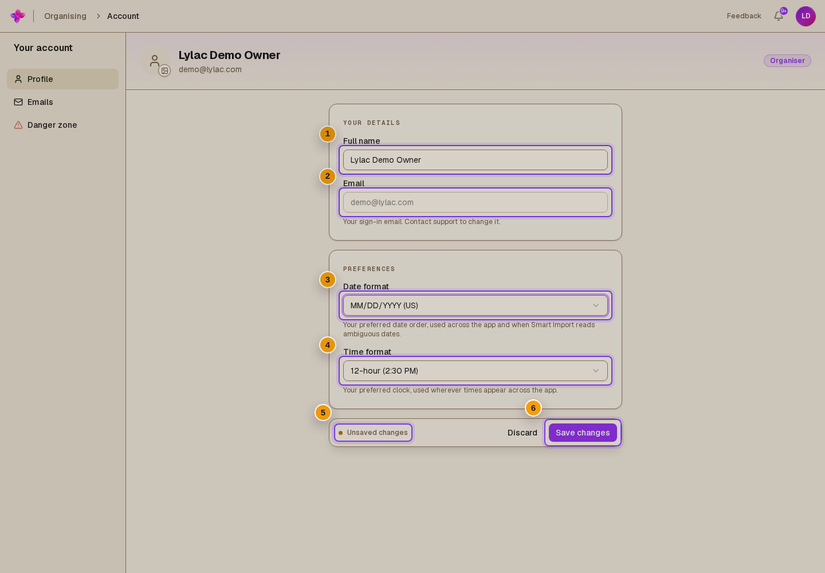Open the Feedback link
Image resolution: width=825 pixels, height=573 pixels.
click(744, 16)
